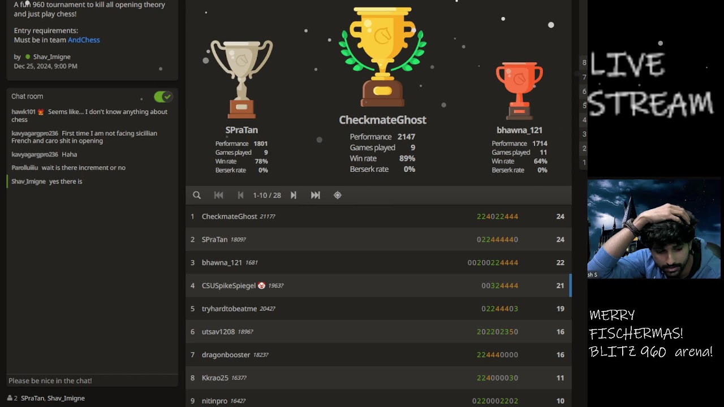Click the locate-me target icon
The width and height of the screenshot is (724, 407).
pyautogui.click(x=338, y=195)
